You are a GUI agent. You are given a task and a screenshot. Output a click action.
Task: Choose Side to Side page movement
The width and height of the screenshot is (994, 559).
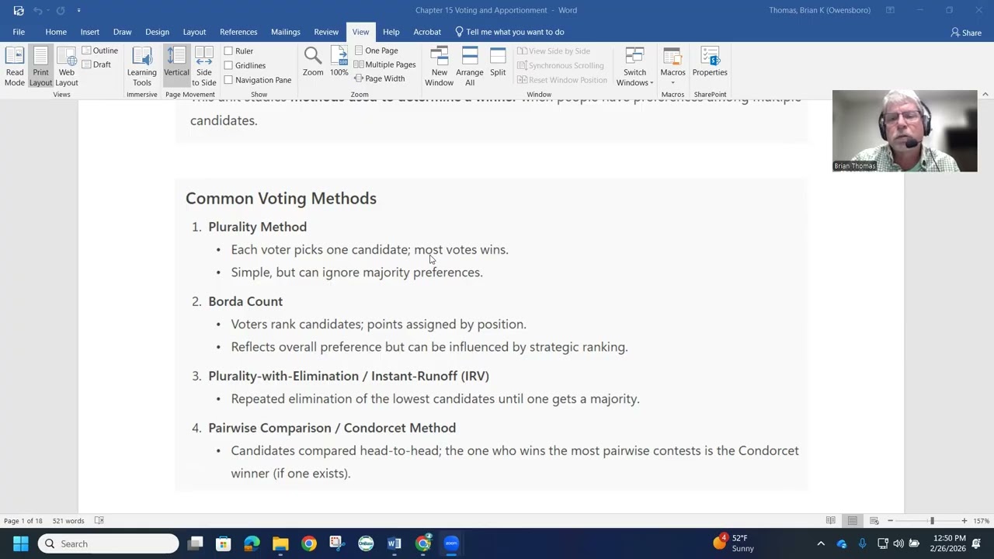[x=204, y=67]
